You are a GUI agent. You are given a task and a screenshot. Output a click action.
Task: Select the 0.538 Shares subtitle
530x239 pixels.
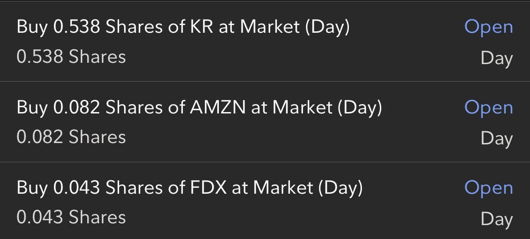(71, 57)
